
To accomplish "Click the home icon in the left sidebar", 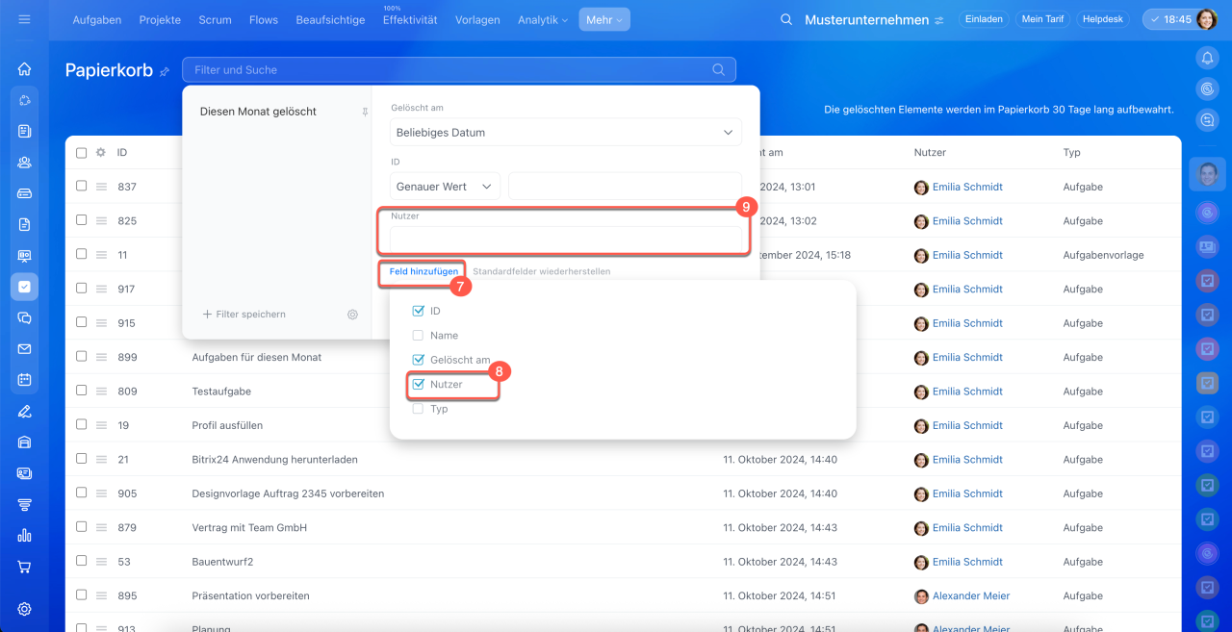I will [25, 69].
